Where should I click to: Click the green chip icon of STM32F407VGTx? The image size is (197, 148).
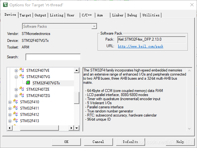tap(28, 83)
